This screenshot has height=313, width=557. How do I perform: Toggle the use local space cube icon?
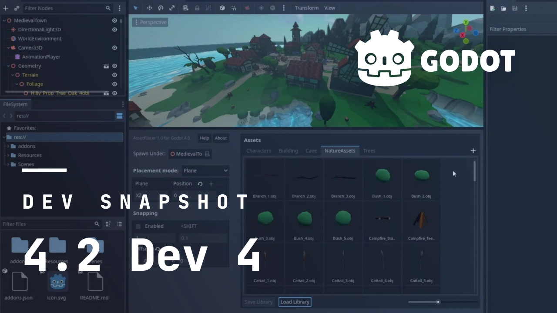click(x=222, y=8)
